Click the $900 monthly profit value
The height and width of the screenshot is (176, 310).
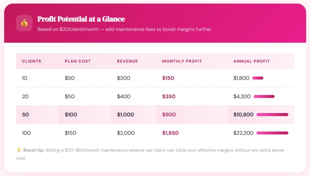coord(169,115)
